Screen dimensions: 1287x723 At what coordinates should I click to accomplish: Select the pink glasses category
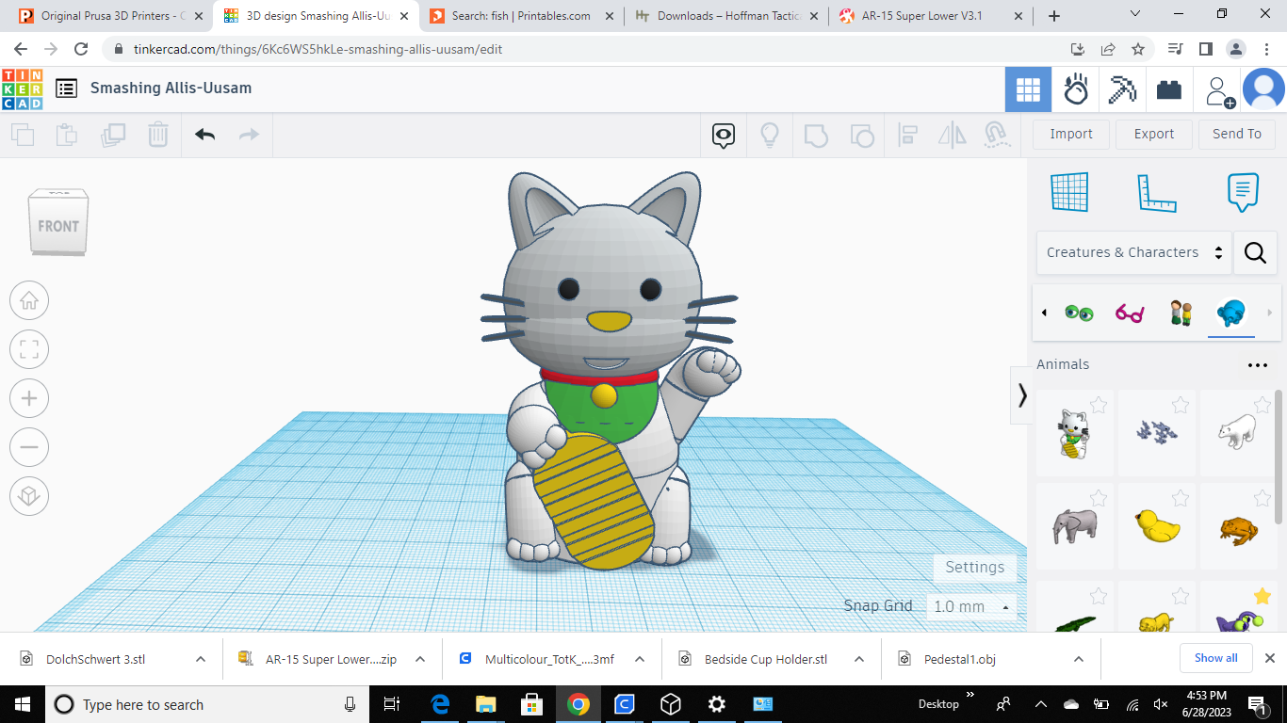tap(1130, 313)
